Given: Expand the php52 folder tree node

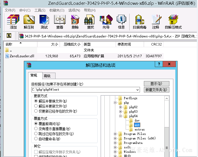Looking at the screenshot, I should 120,107.
